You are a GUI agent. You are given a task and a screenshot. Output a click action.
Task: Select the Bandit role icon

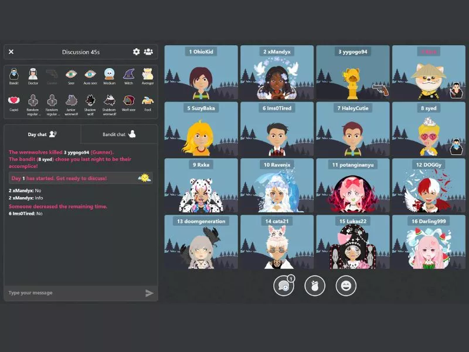click(13, 74)
